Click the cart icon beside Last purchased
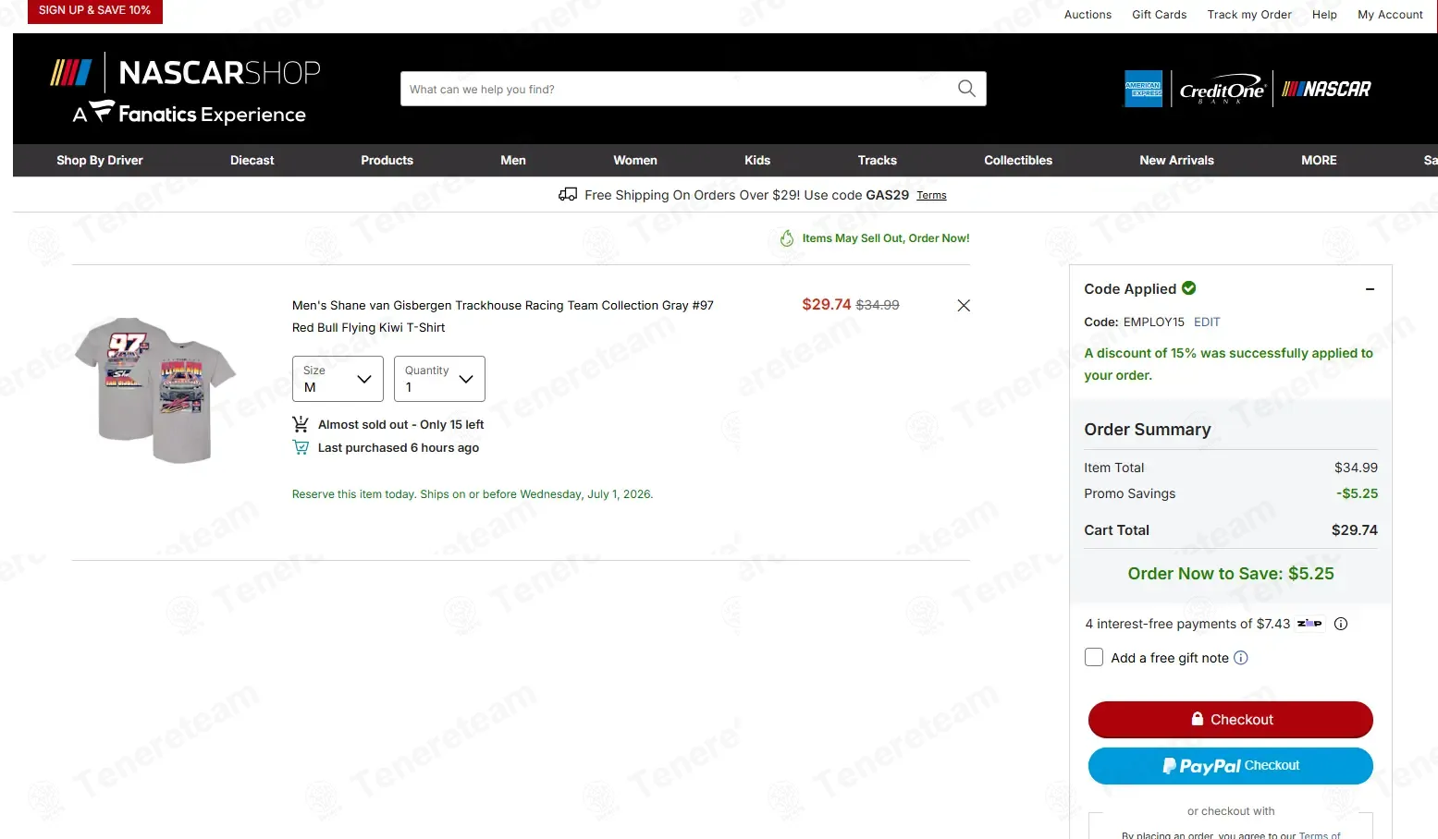 click(x=301, y=447)
